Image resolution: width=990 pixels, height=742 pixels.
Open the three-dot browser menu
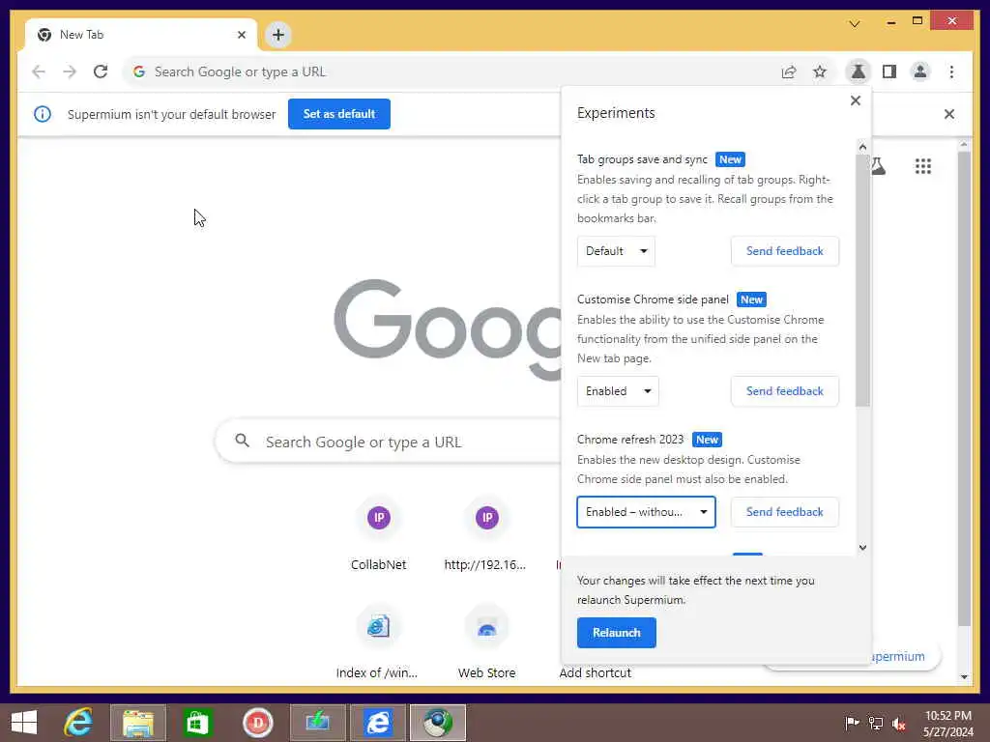pyautogui.click(x=951, y=71)
